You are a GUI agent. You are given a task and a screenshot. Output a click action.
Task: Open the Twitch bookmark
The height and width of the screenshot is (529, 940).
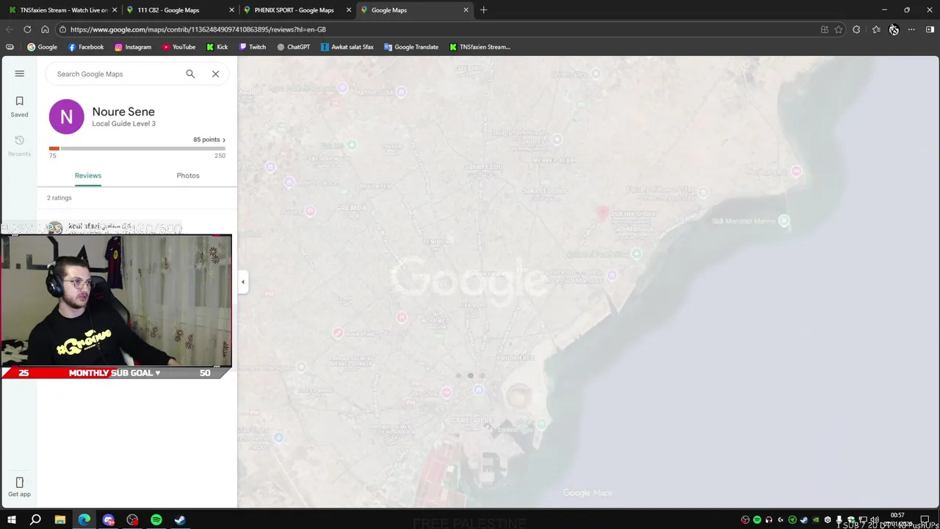coord(253,47)
